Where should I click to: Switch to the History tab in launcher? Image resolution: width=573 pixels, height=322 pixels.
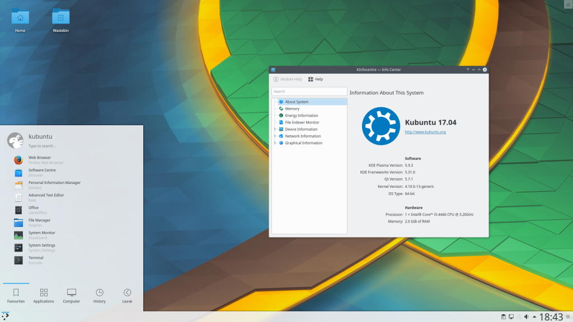(x=99, y=296)
